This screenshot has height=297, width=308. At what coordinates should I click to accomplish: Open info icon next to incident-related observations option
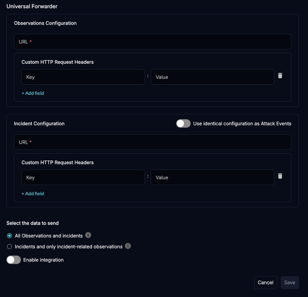pos(128,246)
